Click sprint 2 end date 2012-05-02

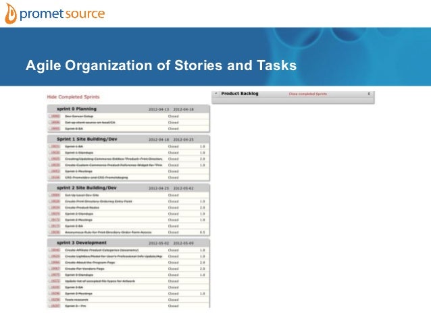183,188
